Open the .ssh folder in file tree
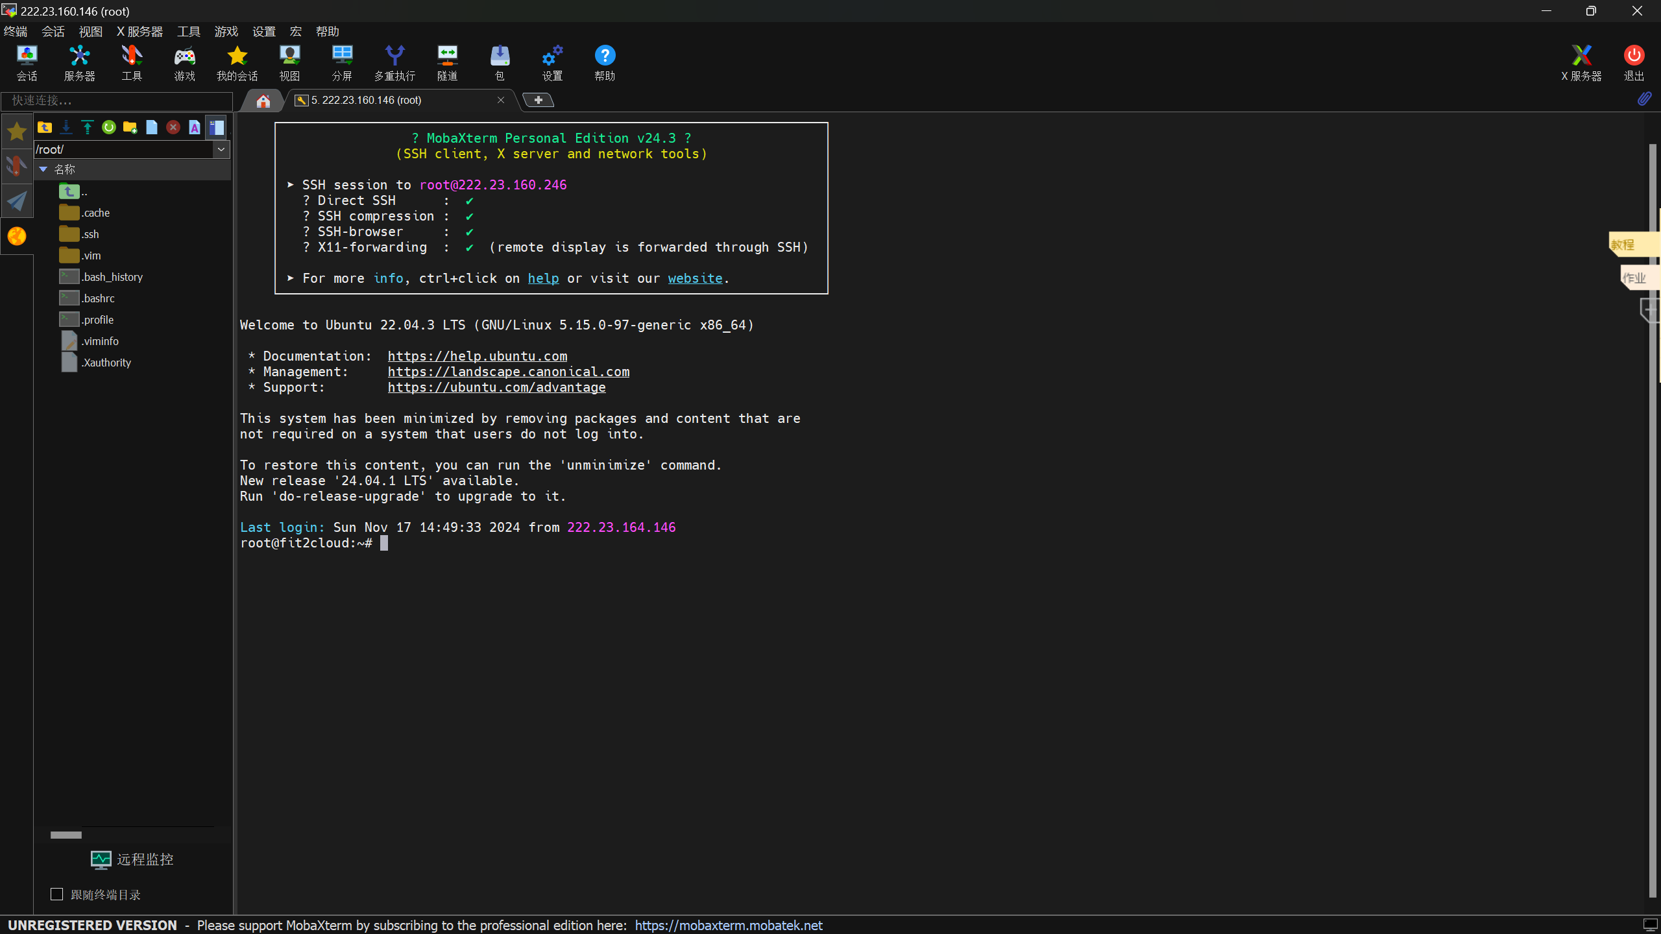 (x=90, y=234)
